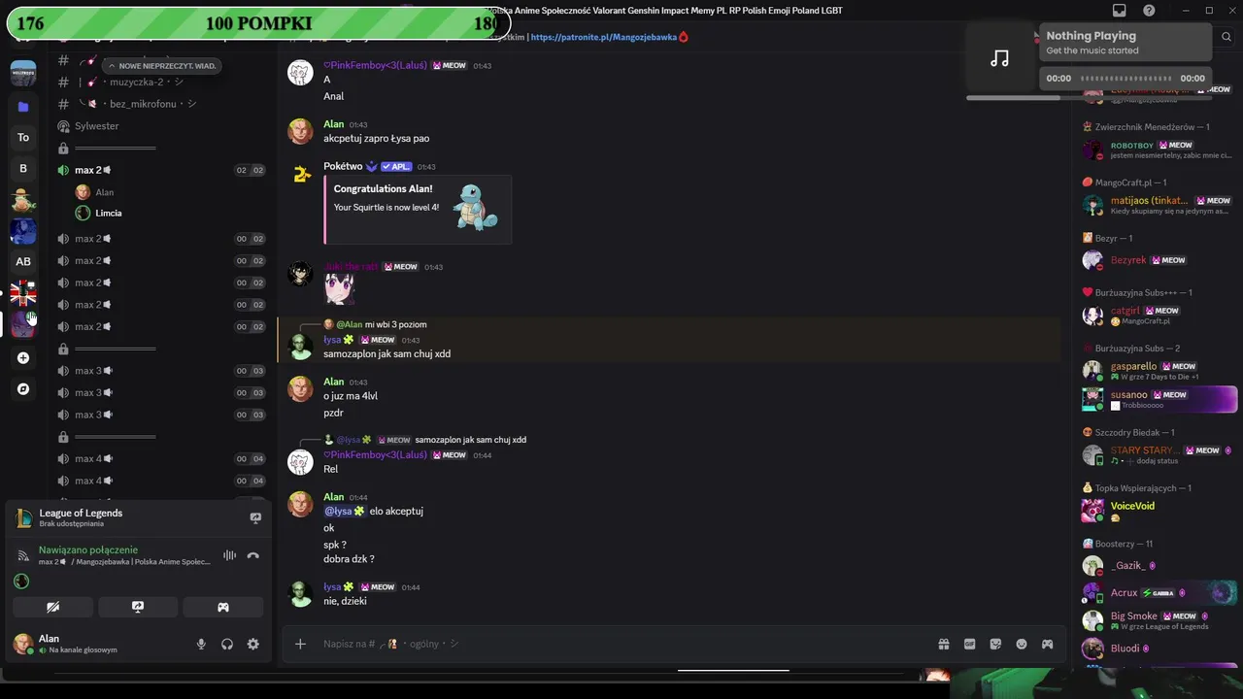
Task: Mute microphone in user panel
Action: pyautogui.click(x=201, y=644)
